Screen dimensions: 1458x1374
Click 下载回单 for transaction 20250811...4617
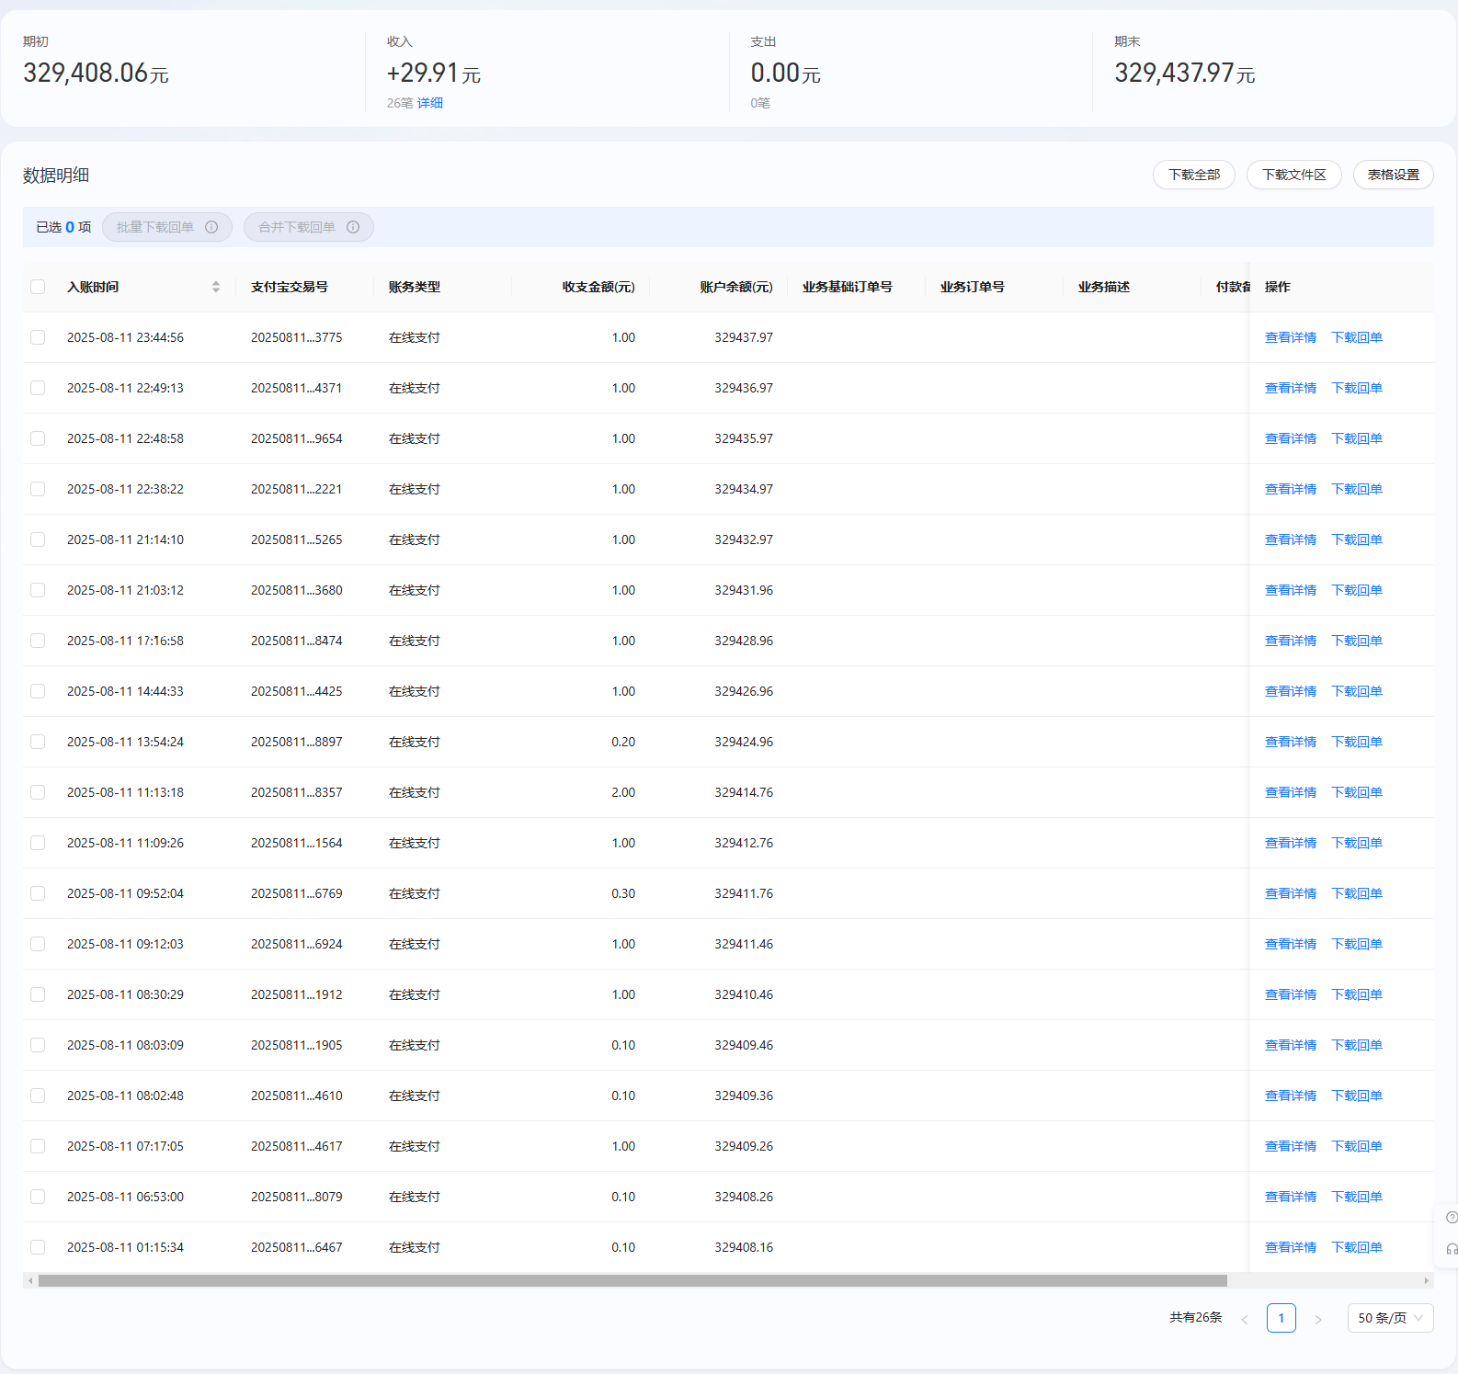tap(1357, 1146)
